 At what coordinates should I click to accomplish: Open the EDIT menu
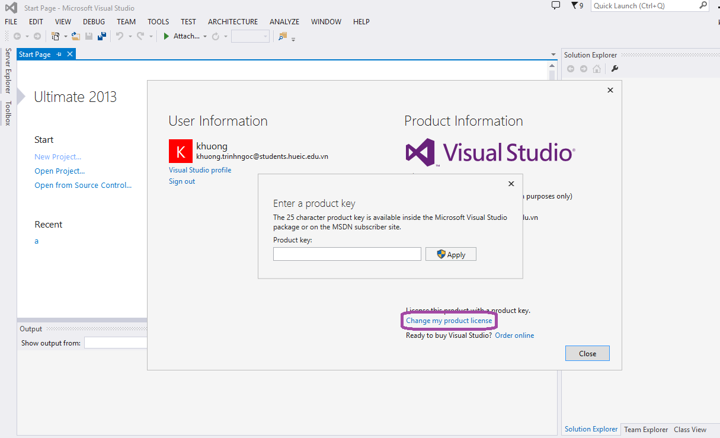(36, 22)
